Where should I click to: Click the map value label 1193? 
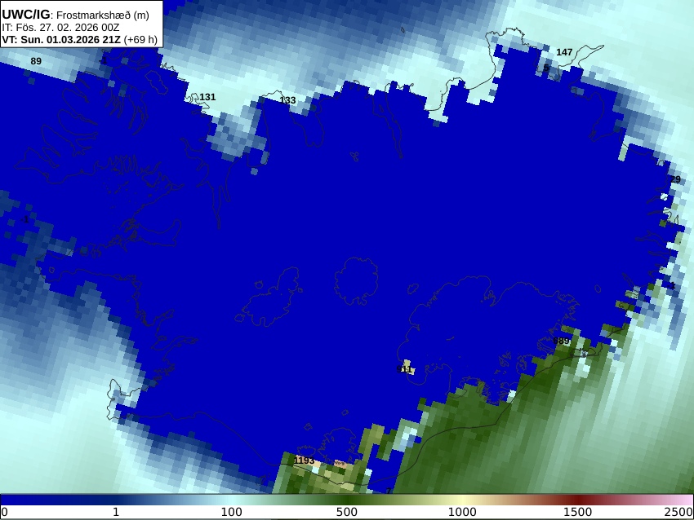(305, 461)
